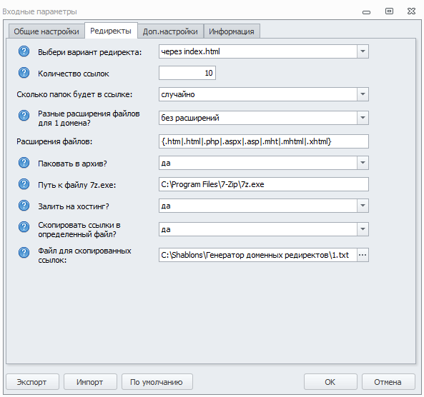Click the 'Количество ссылок' number field
The image size is (424, 397).
(x=187, y=73)
